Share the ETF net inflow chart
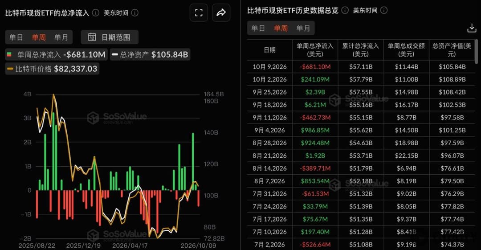The width and height of the screenshot is (481, 250). click(x=221, y=12)
